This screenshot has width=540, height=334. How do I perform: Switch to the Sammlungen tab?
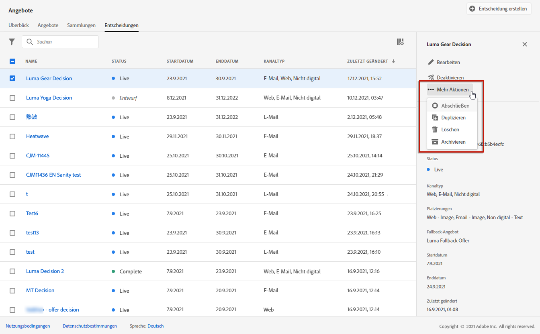[81, 25]
